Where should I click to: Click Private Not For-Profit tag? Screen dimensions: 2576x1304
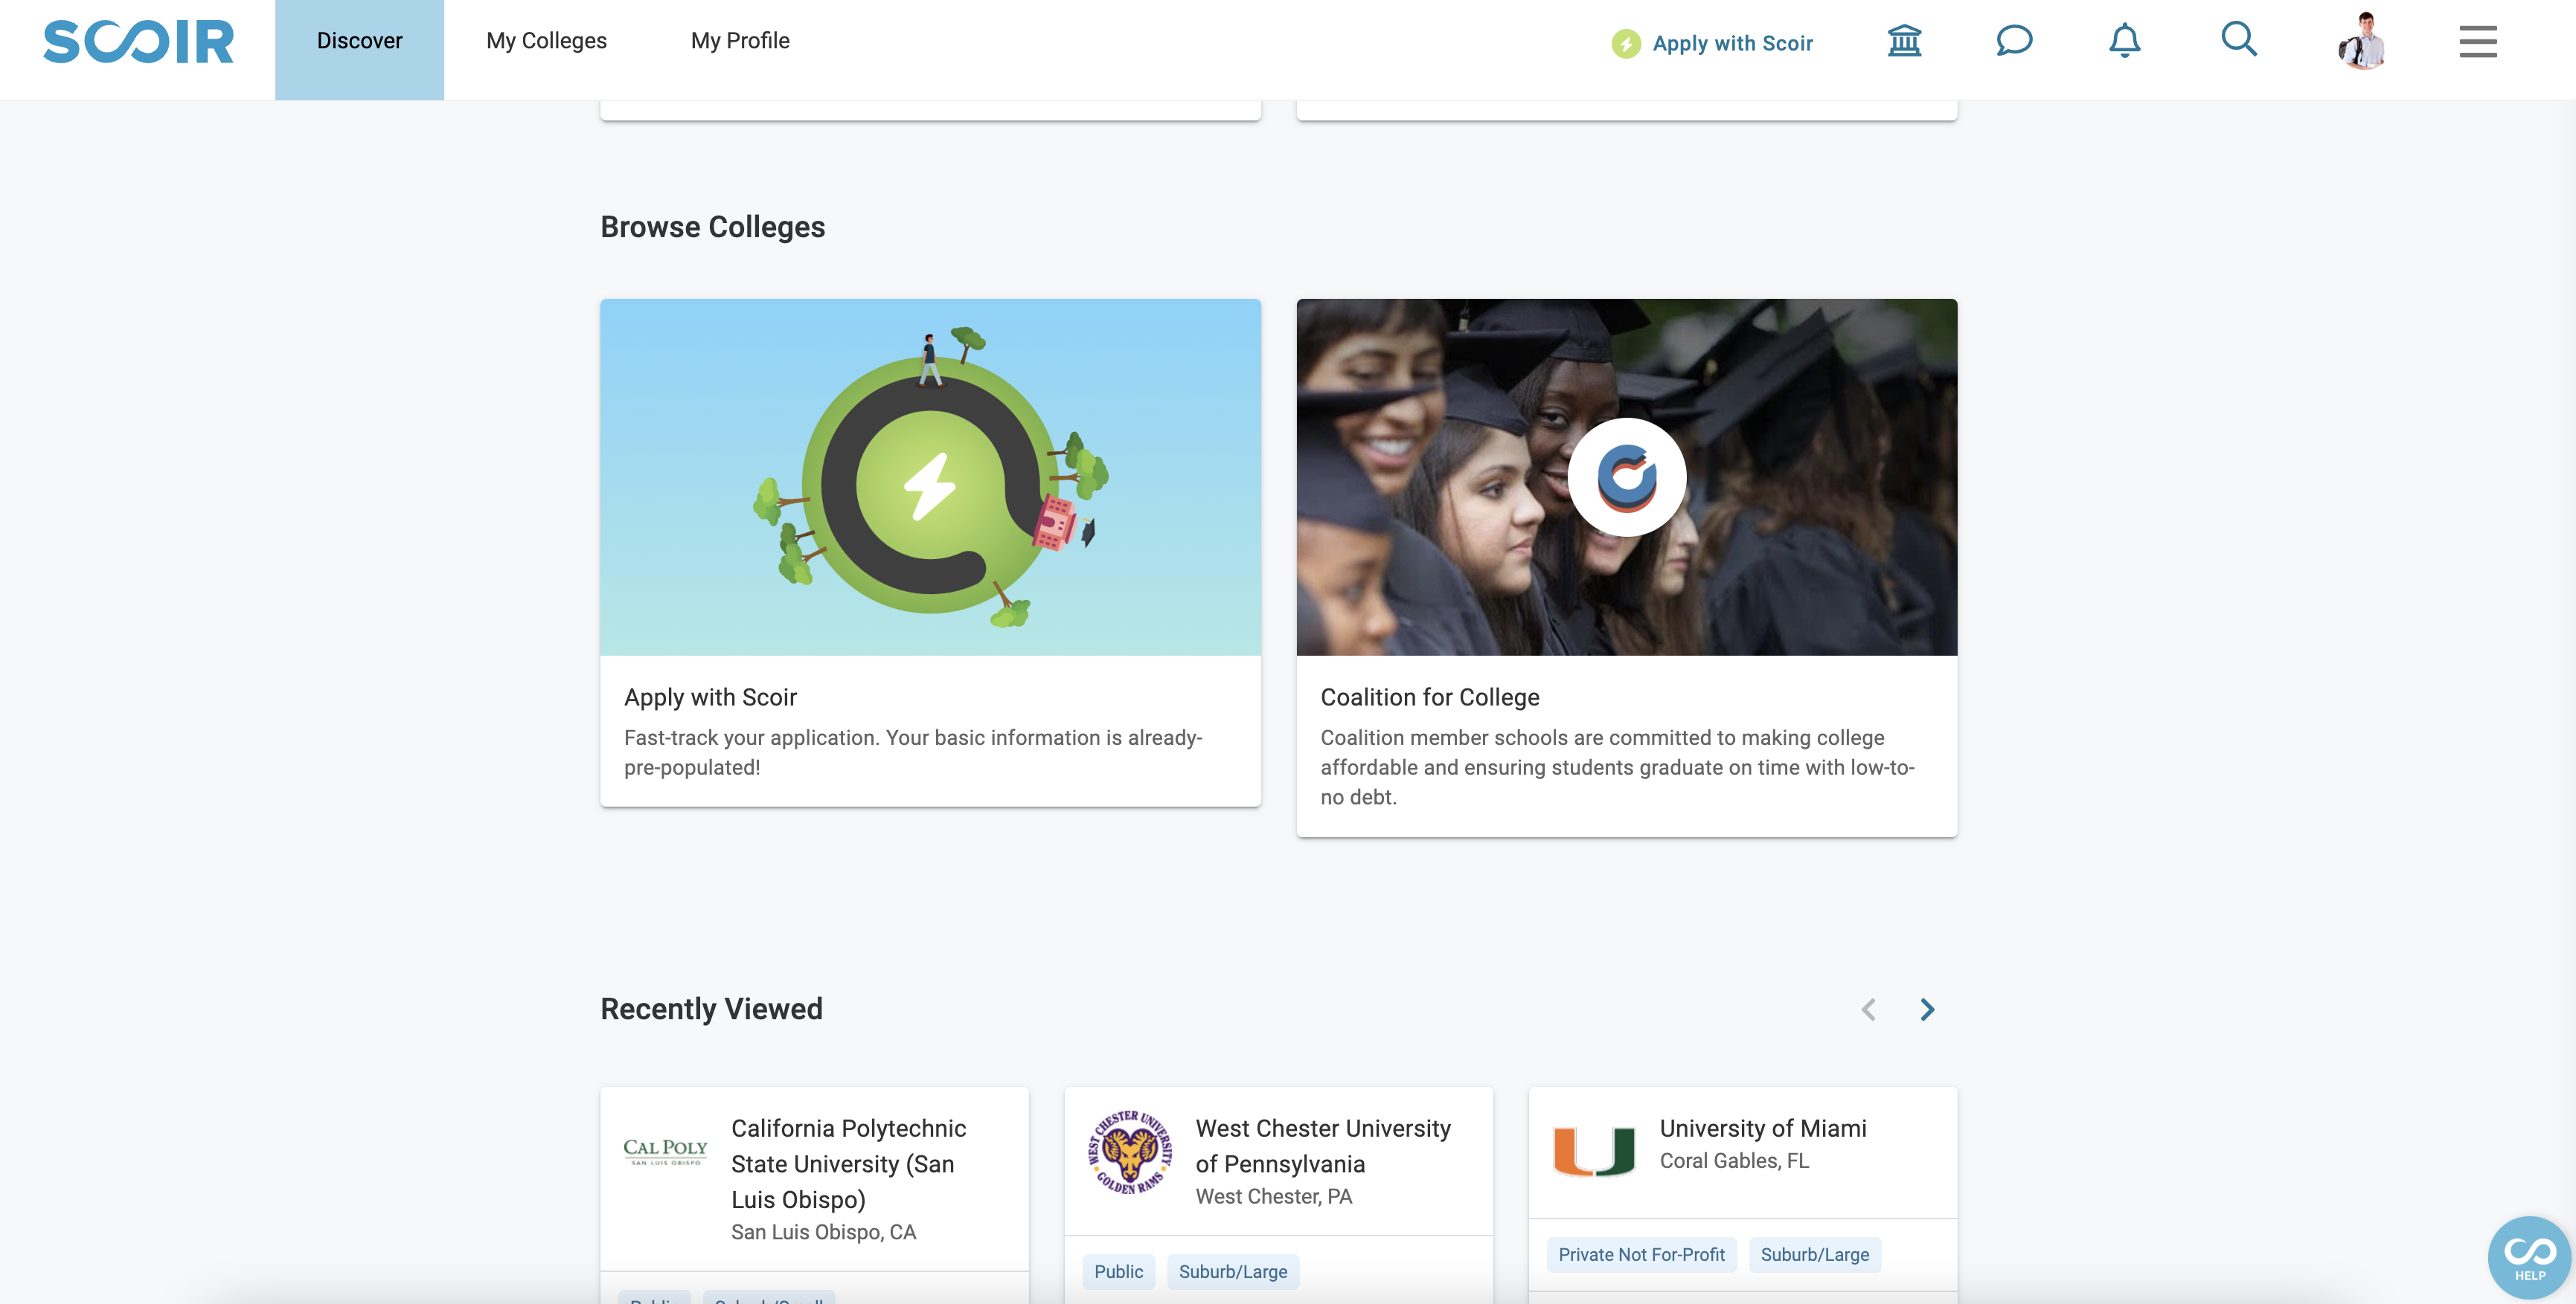pyautogui.click(x=1641, y=1254)
